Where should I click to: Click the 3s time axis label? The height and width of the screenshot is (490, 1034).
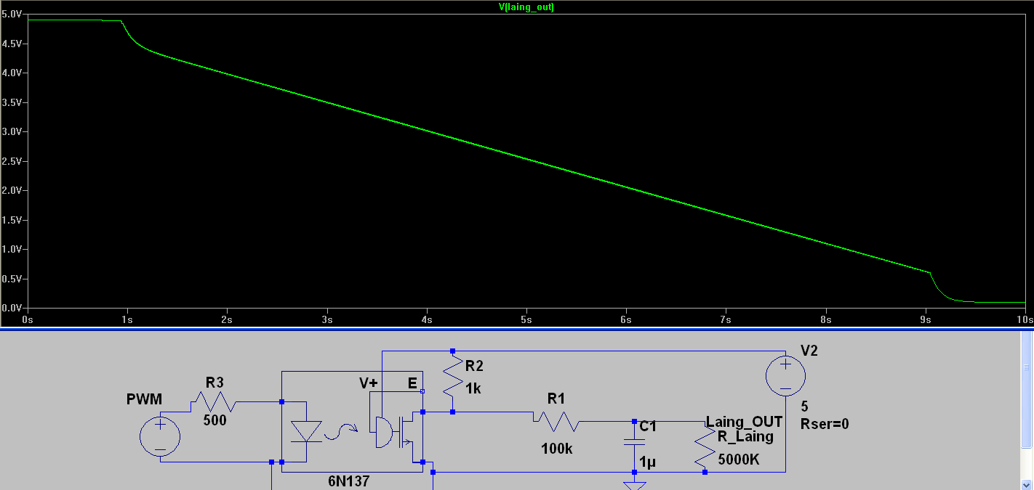click(x=327, y=319)
